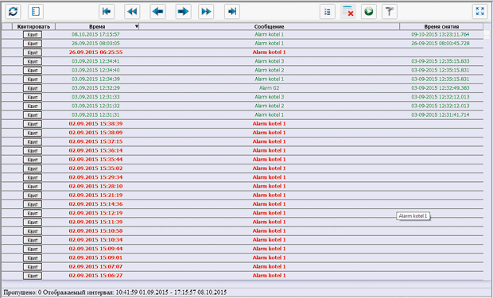Acknowledge the 02.09.2015 15:36:14 alarm

(x=33, y=150)
